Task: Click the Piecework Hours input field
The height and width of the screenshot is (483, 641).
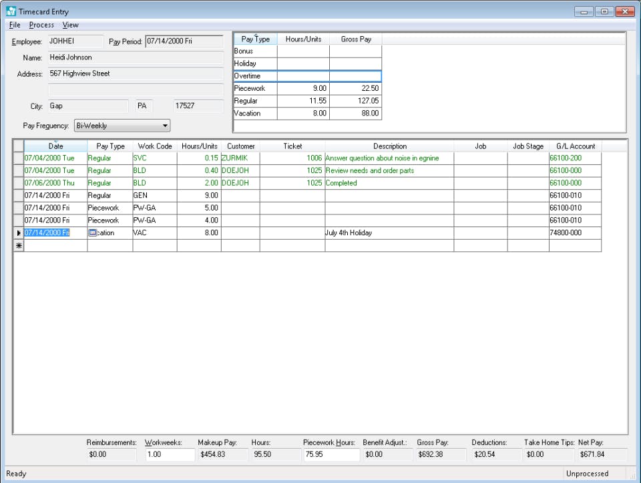Action: tap(331, 454)
